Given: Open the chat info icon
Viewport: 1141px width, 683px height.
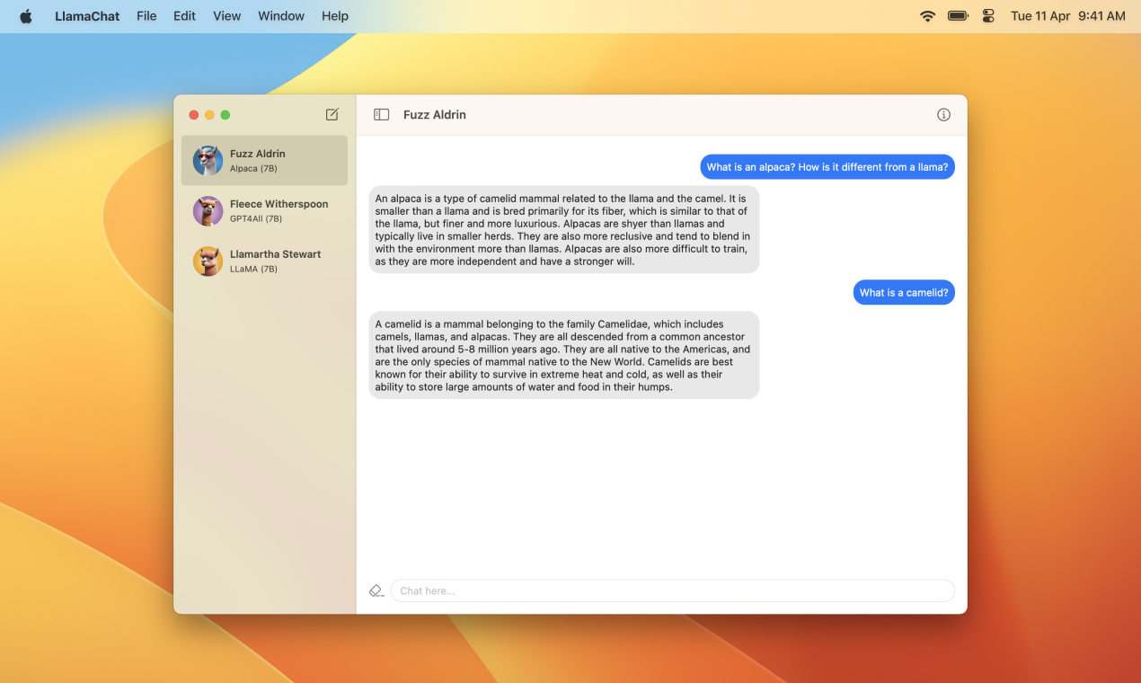Looking at the screenshot, I should (943, 114).
